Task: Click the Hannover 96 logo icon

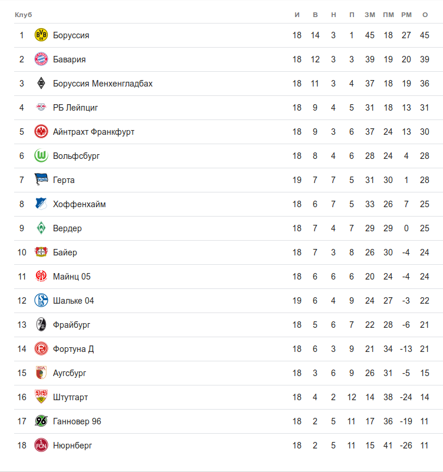Action: click(41, 421)
